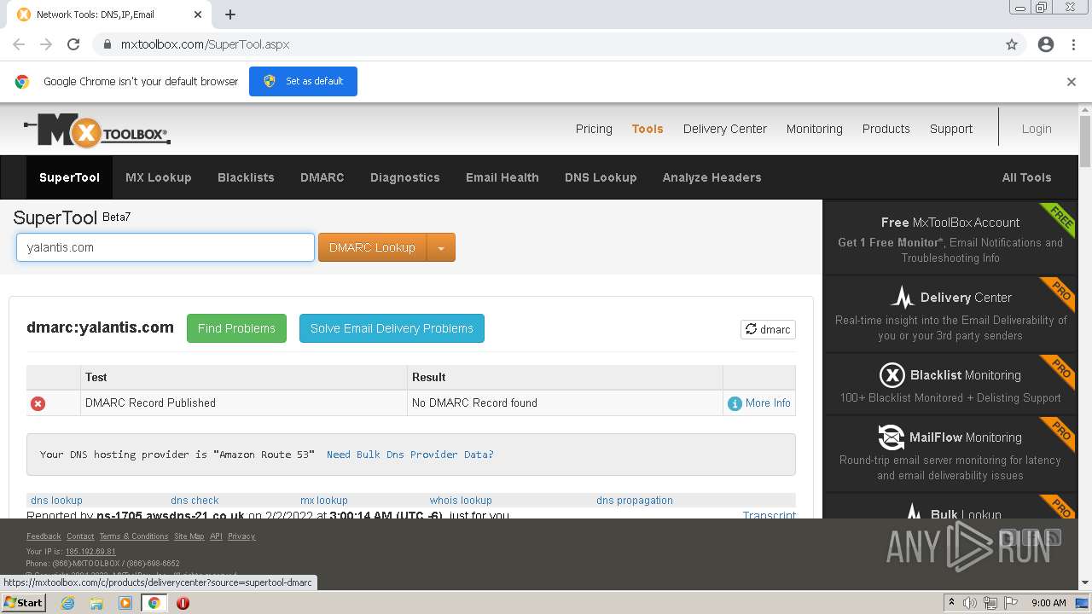Open Monitoring navigation item
This screenshot has width=1092, height=614.
click(x=815, y=129)
